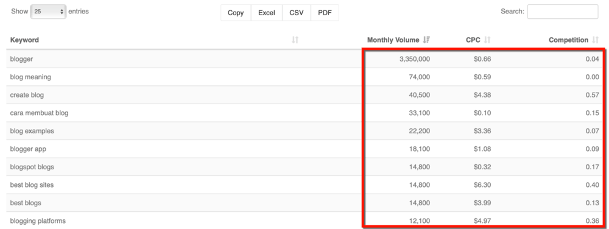Click the competition value 0.00
Screen dimensions: 609x229
[593, 77]
